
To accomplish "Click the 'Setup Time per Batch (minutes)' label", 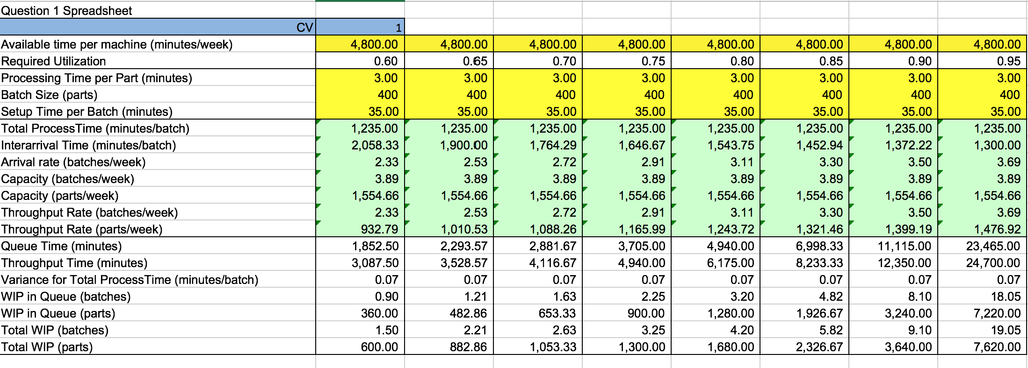I will (87, 112).
